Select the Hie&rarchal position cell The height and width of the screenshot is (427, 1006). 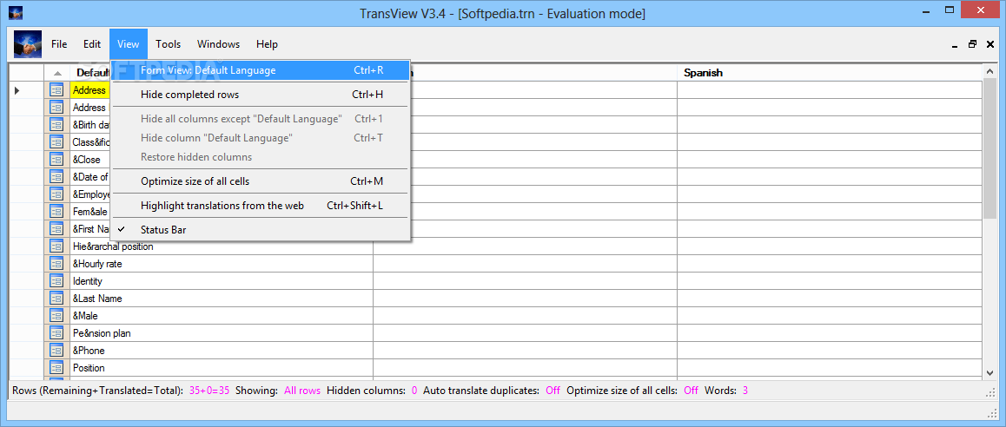coord(222,246)
